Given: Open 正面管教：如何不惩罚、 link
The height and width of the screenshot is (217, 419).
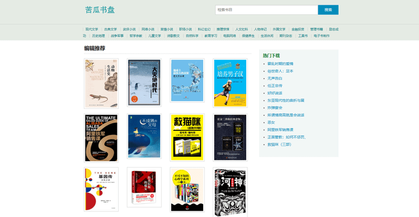Looking at the screenshot, I should coord(287,137).
